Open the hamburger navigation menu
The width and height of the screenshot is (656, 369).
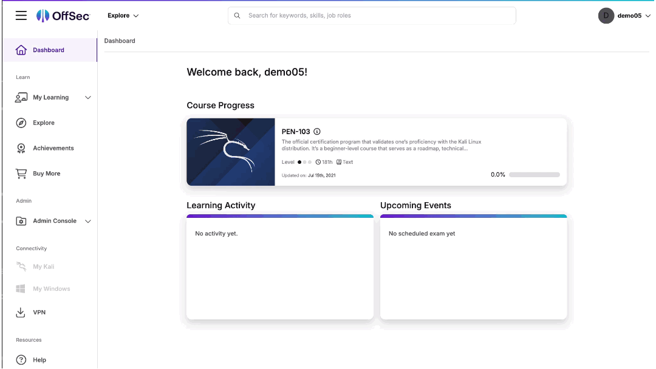point(21,15)
